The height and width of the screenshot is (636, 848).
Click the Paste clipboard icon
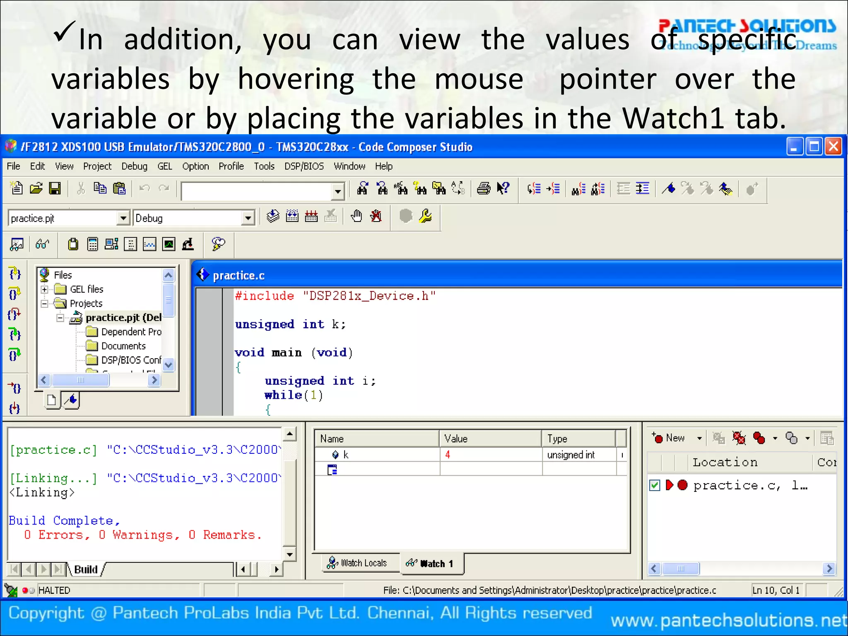click(x=119, y=188)
